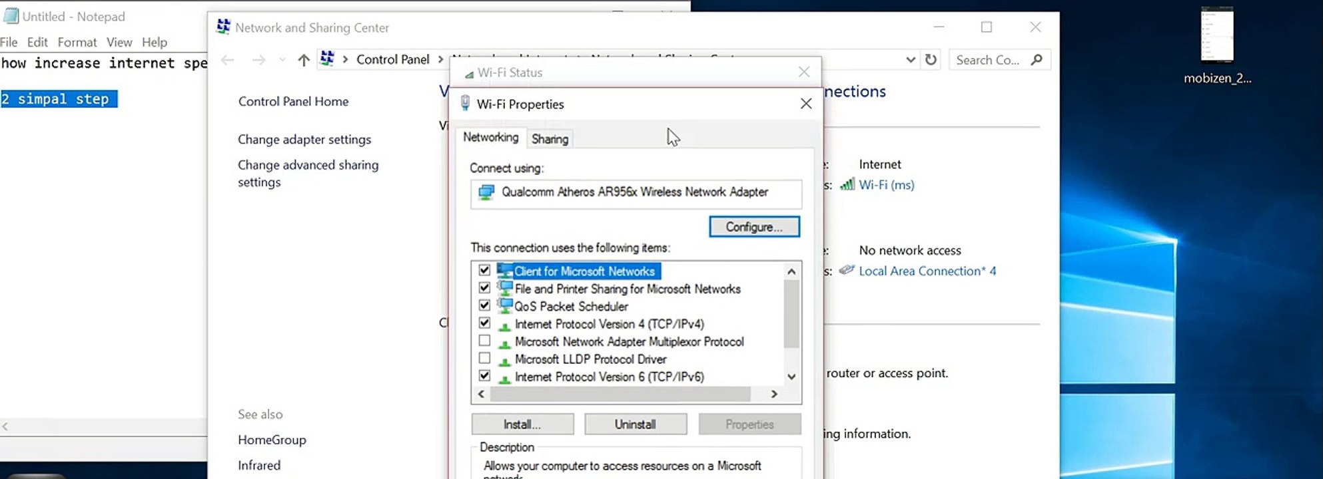
Task: Click the items list scroll left arrow
Action: coord(481,394)
